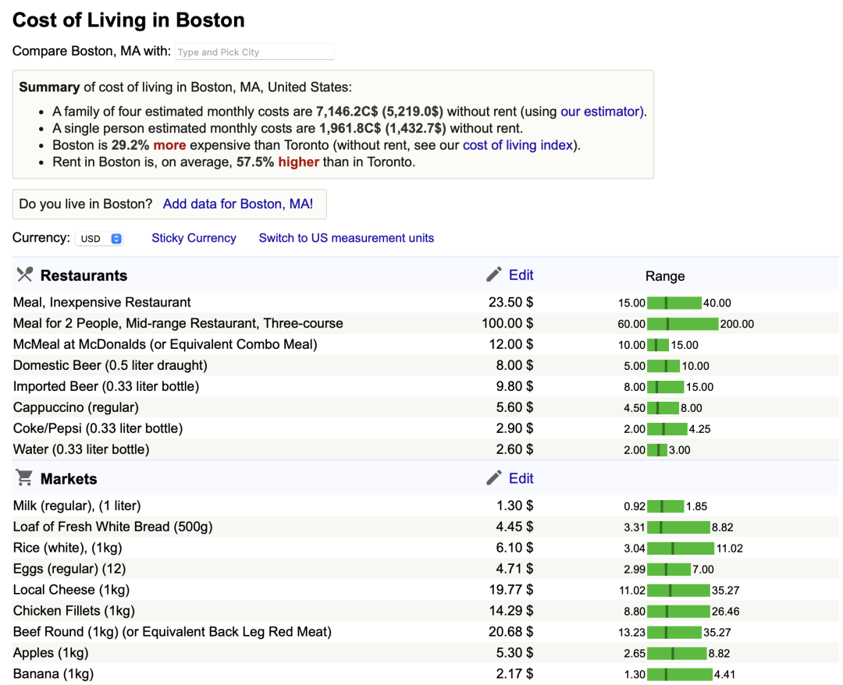Click the pencil icon beside Restaurants Edit

(x=494, y=275)
